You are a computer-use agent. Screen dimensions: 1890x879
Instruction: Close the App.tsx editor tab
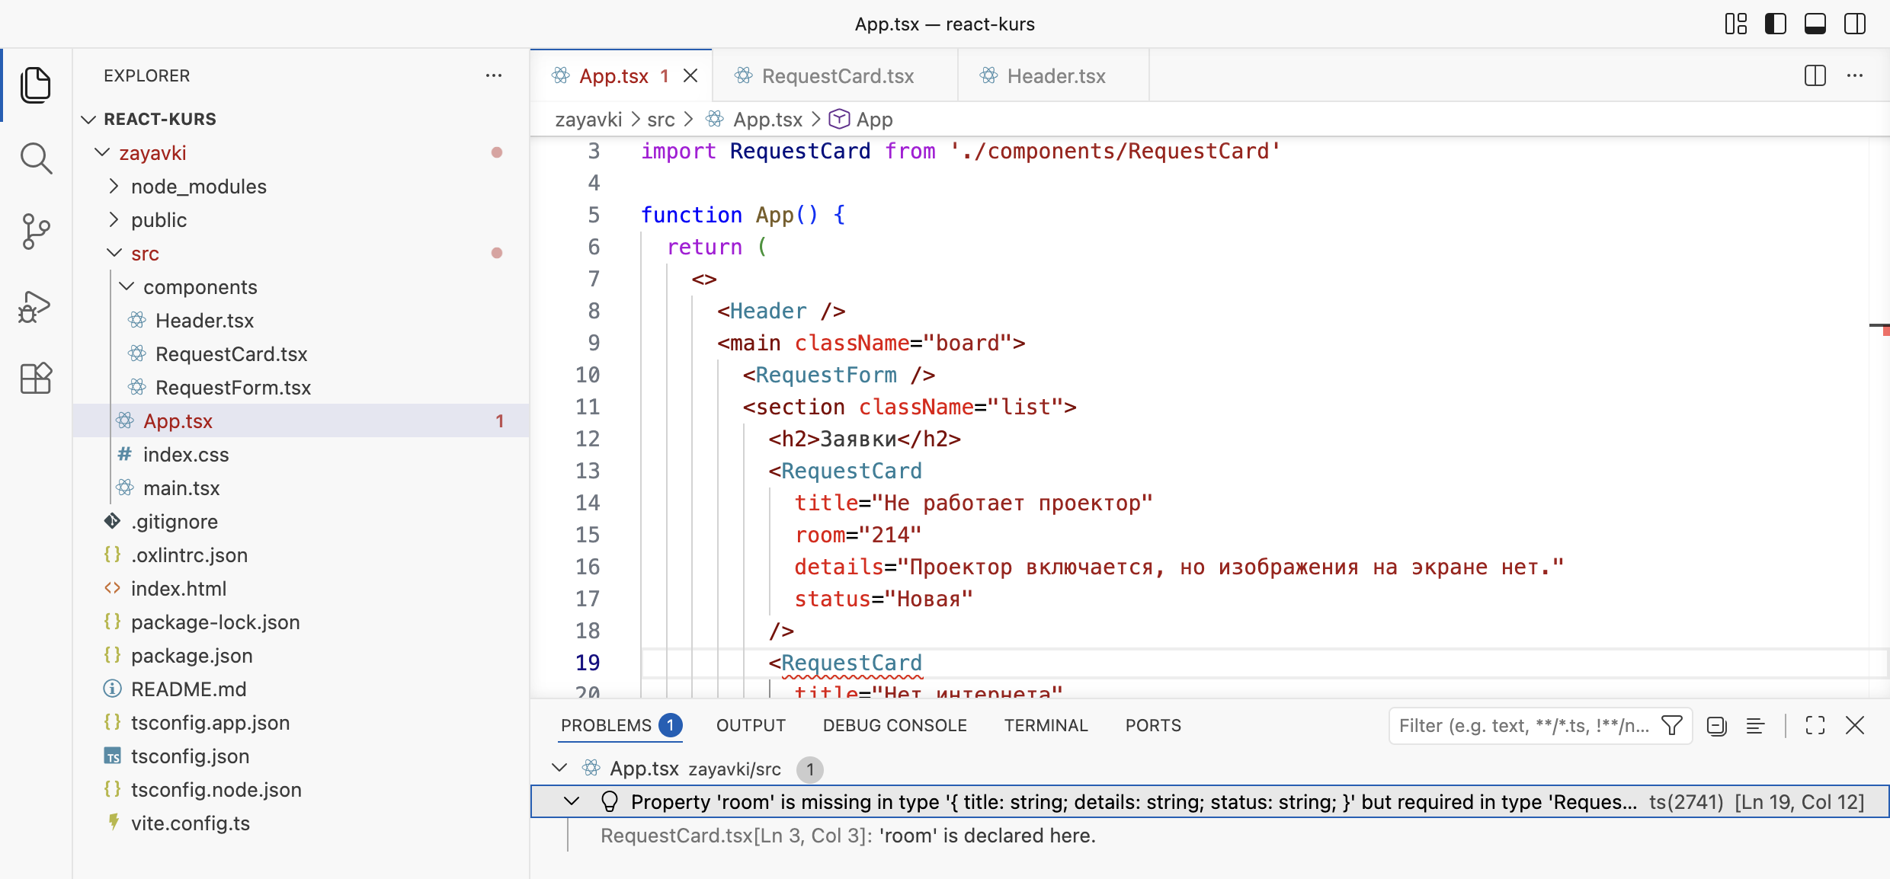tap(690, 75)
